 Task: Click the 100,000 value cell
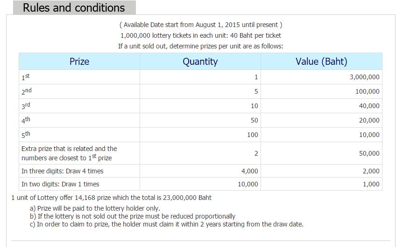click(x=367, y=91)
